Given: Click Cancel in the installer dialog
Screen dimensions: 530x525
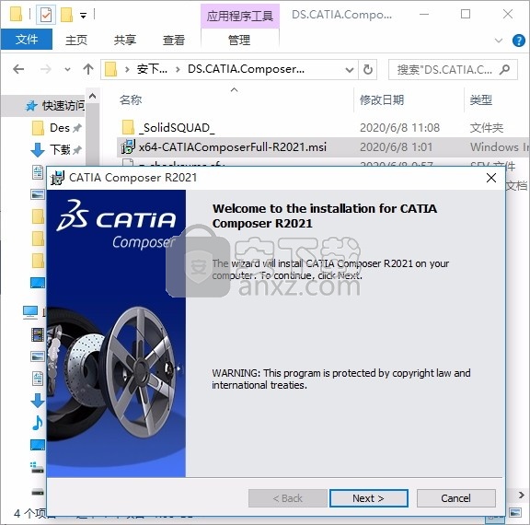Looking at the screenshot, I should pyautogui.click(x=455, y=498).
